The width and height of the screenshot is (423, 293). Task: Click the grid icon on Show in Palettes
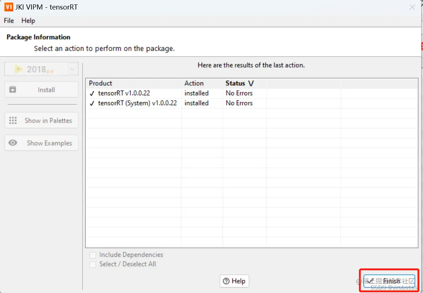click(x=13, y=120)
